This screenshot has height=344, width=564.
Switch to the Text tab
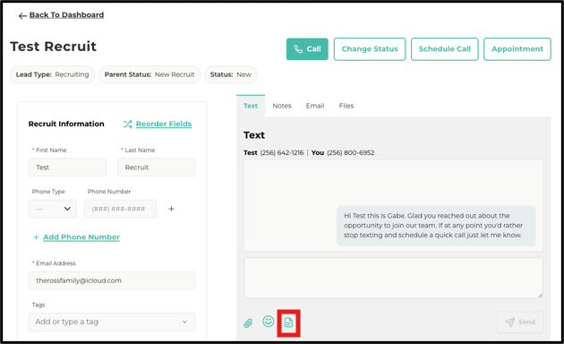(x=251, y=106)
